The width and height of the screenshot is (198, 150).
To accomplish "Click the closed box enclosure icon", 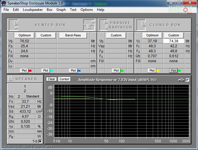I will (x=141, y=25).
